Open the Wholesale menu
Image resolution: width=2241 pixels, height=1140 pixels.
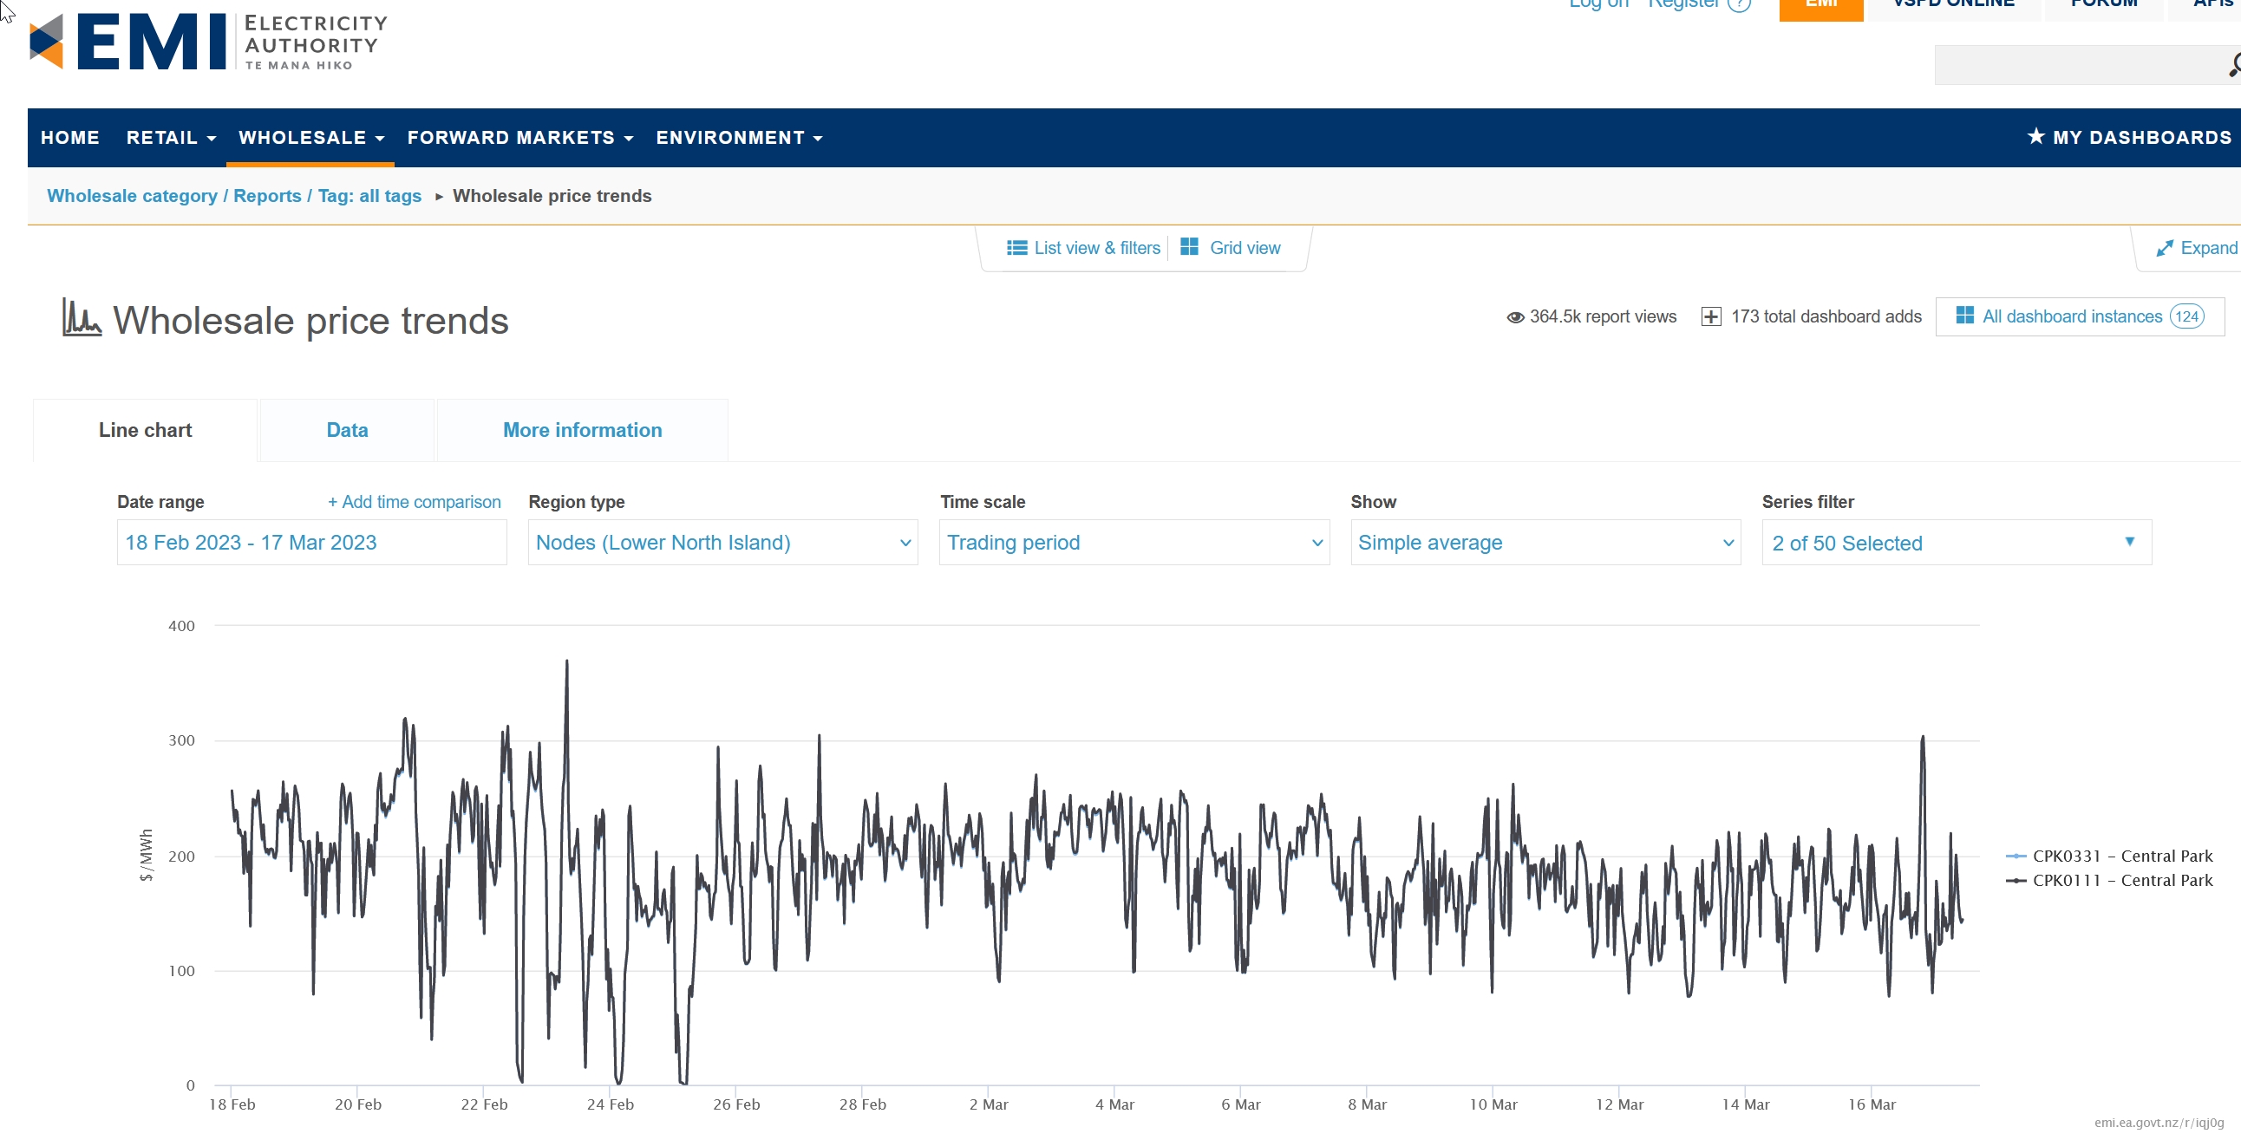click(310, 137)
